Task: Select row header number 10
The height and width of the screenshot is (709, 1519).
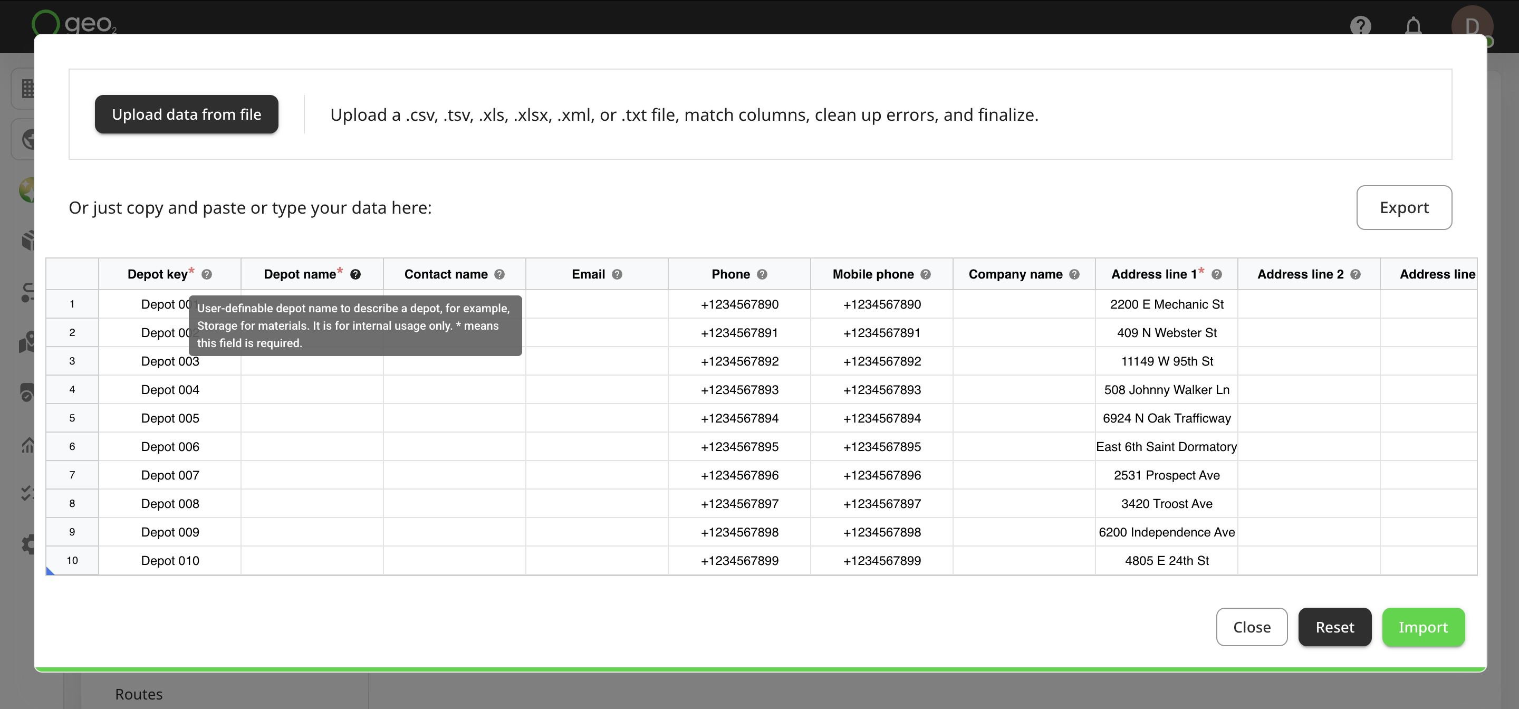Action: 72,560
